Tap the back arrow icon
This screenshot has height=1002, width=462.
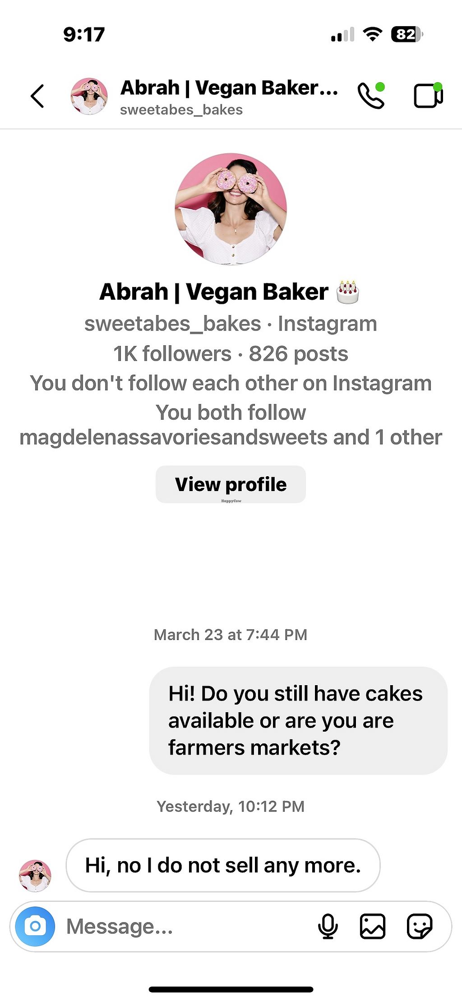point(37,96)
